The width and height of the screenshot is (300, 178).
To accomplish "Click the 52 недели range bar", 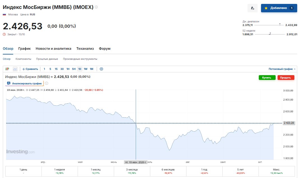I will [x=270, y=34].
